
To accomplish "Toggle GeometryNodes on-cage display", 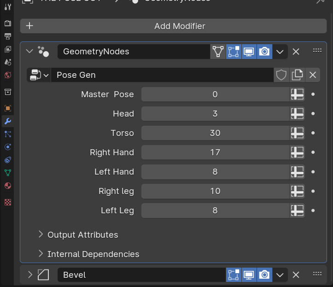I will pos(218,52).
